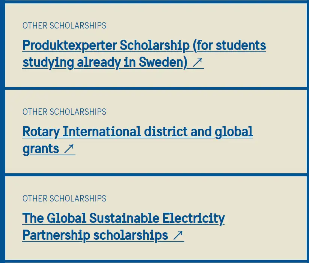The height and width of the screenshot is (263, 309).
Task: Click the '(for students' part of the link
Action: pyautogui.click(x=229, y=46)
